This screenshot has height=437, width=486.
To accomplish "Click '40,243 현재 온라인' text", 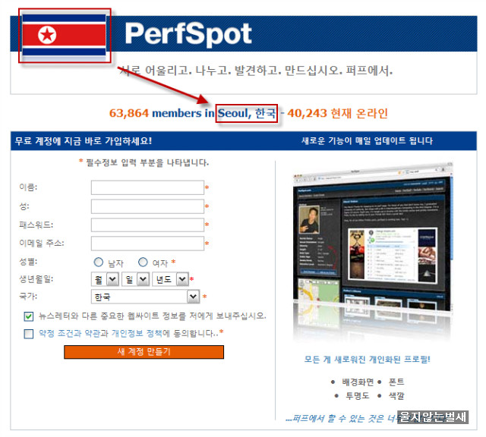I will click(x=337, y=113).
